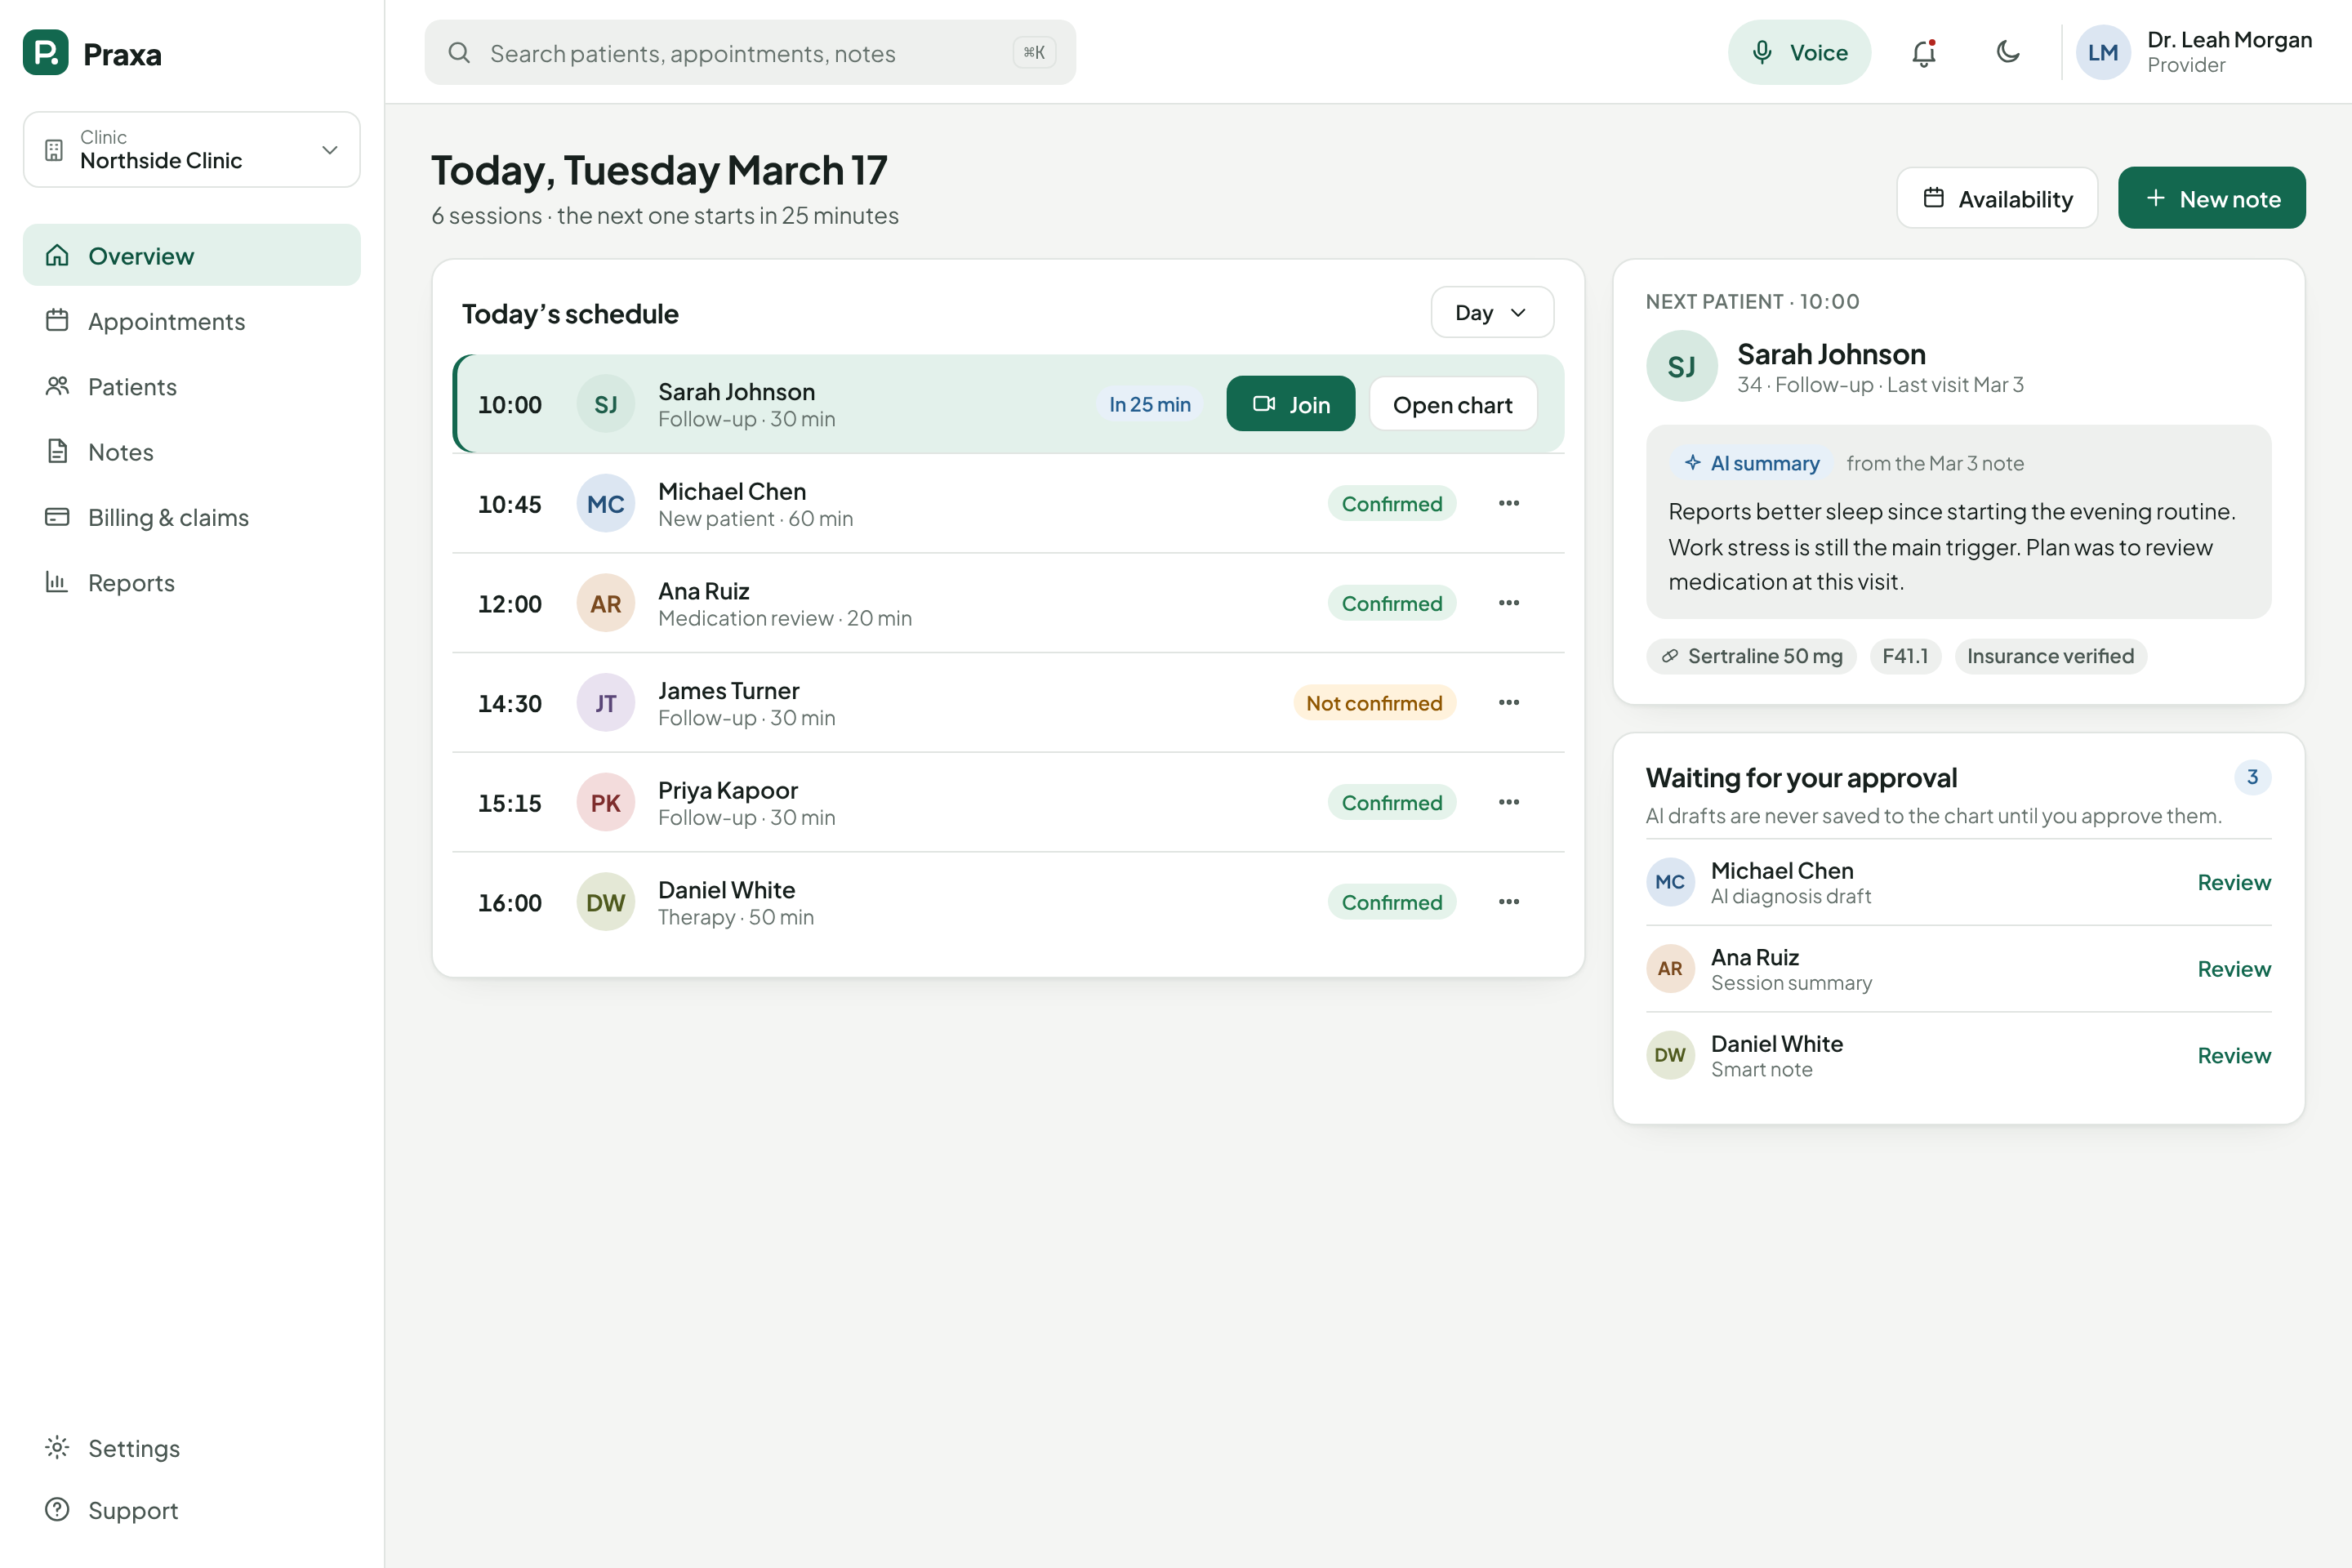This screenshot has height=1568, width=2352.
Task: Review Ana Ruiz session summary
Action: coord(2233,968)
